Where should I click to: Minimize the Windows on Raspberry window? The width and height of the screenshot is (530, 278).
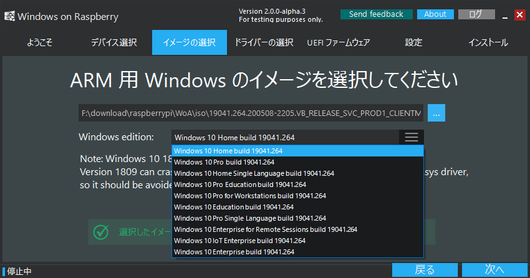[505, 15]
